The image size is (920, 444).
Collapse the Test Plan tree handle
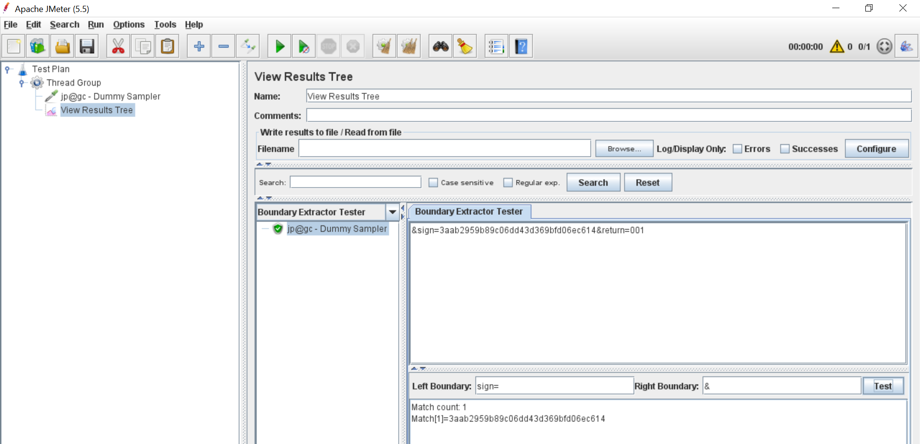click(8, 70)
